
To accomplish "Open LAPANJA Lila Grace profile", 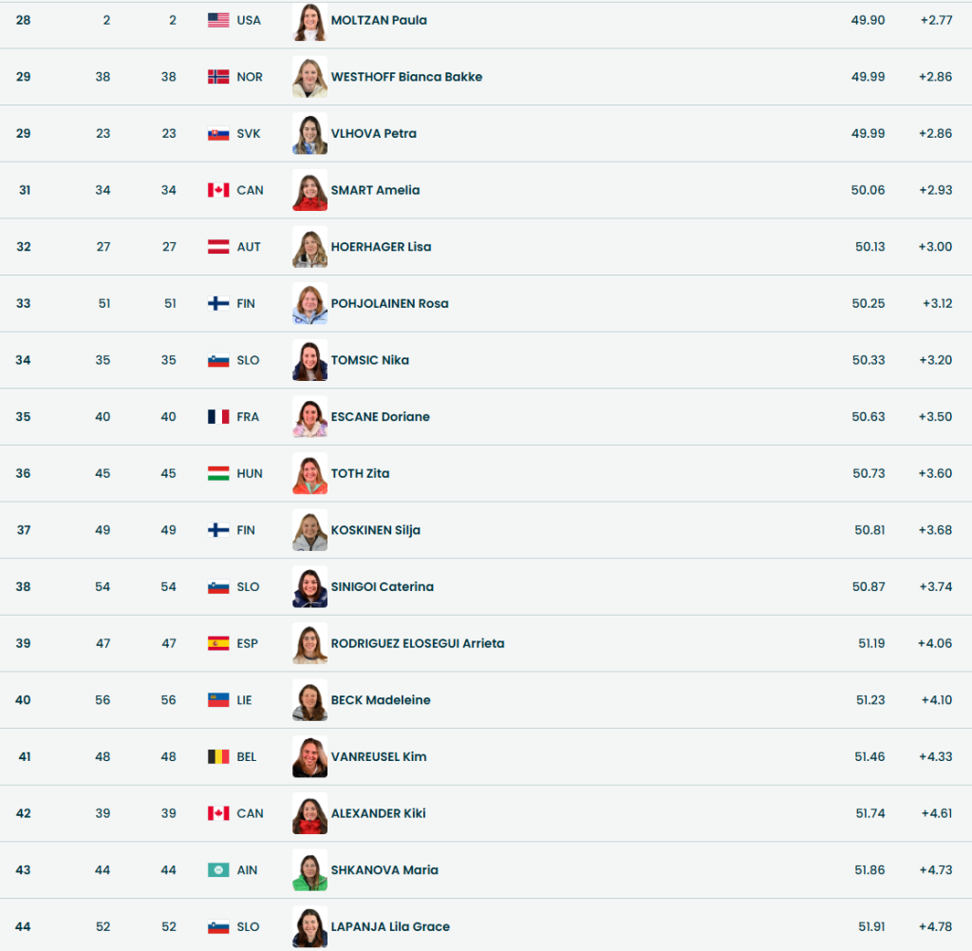I will [390, 927].
